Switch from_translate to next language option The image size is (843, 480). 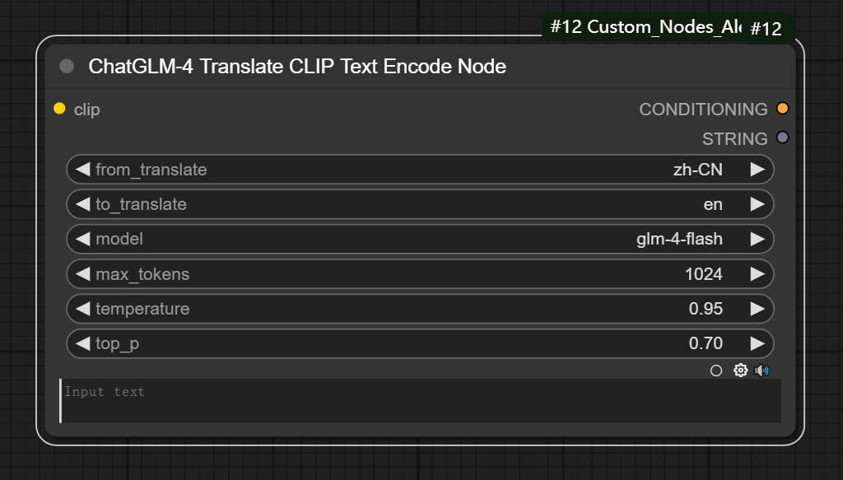(757, 170)
